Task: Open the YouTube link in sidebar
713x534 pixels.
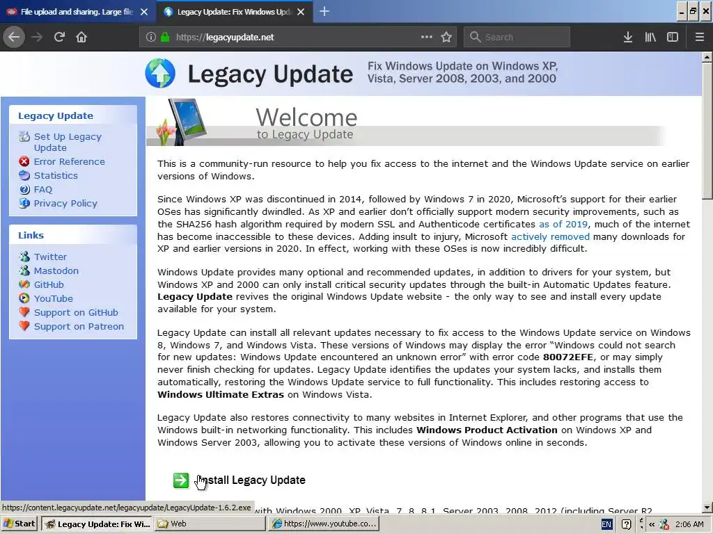Action: 53,298
